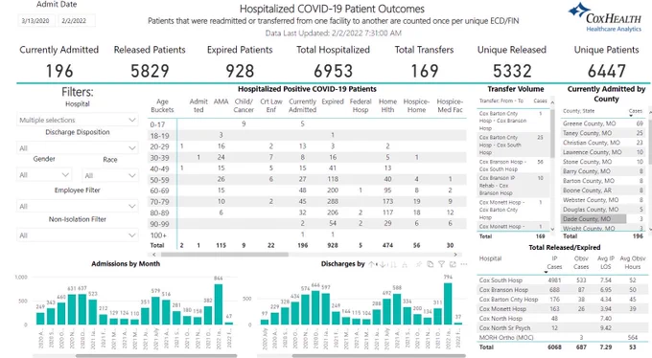
Task: Pin the Discharges visual
Action: (x=419, y=264)
